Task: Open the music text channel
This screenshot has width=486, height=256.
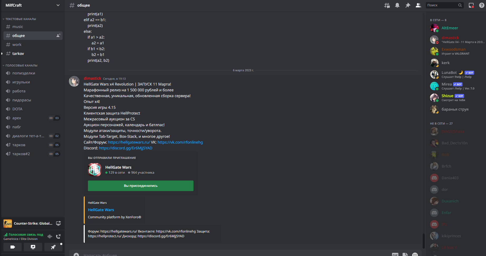Action: coord(33,27)
